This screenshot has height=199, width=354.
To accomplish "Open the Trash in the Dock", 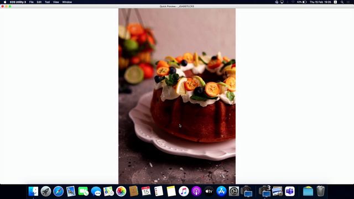I will [321, 191].
